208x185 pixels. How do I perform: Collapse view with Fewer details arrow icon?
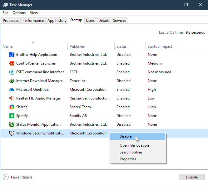(x=6, y=177)
